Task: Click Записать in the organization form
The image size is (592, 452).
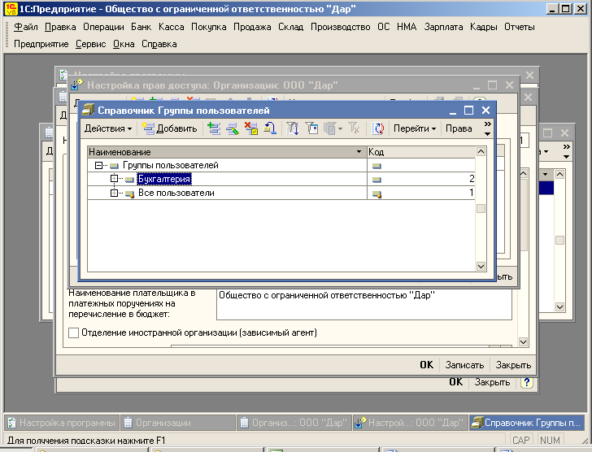Action: coord(464,365)
